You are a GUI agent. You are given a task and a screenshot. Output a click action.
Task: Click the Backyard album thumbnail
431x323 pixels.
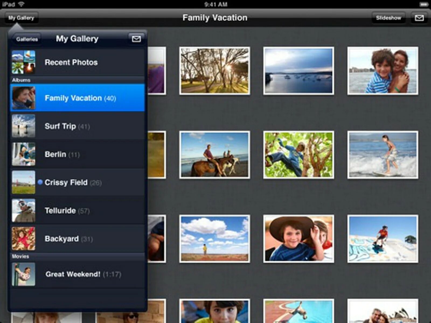coord(23,239)
